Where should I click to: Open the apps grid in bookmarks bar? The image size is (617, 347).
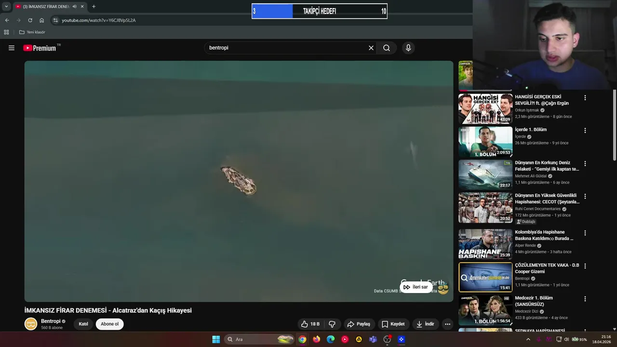6,32
